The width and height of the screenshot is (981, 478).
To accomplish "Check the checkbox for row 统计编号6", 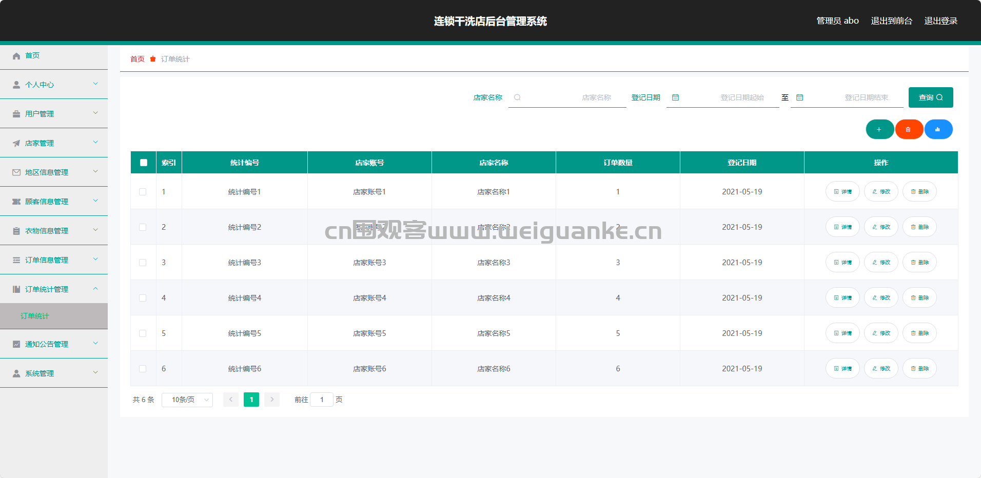I will click(x=143, y=369).
